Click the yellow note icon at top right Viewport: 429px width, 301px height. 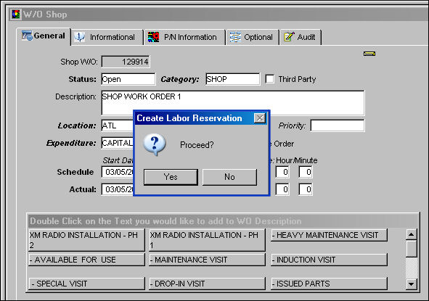tap(369, 54)
